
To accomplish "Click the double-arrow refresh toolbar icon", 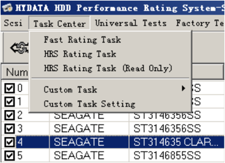I will coord(19,48).
